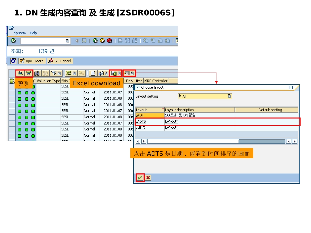Click the Layout column header in the dialog
This screenshot has height=233, width=311.
[x=150, y=110]
